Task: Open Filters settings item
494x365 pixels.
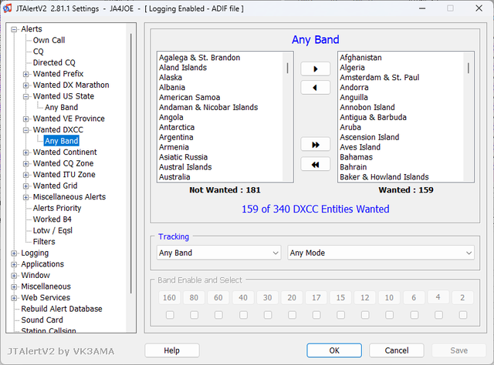Action: point(44,242)
